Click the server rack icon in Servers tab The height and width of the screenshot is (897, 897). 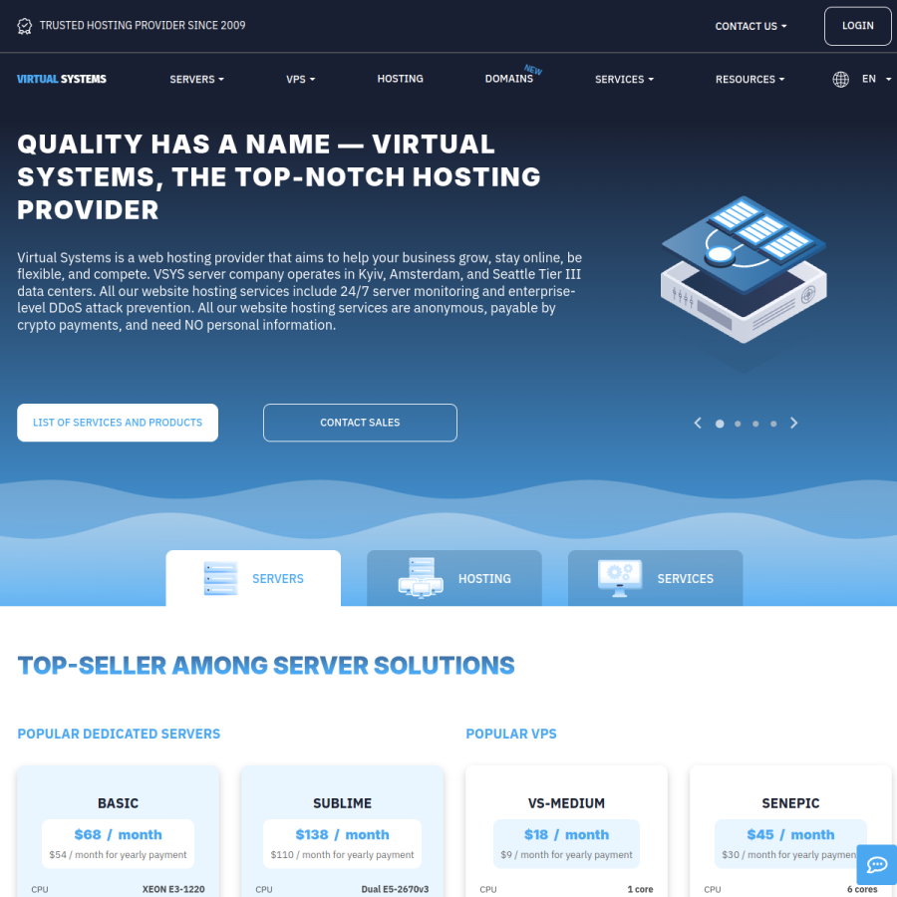pos(221,578)
